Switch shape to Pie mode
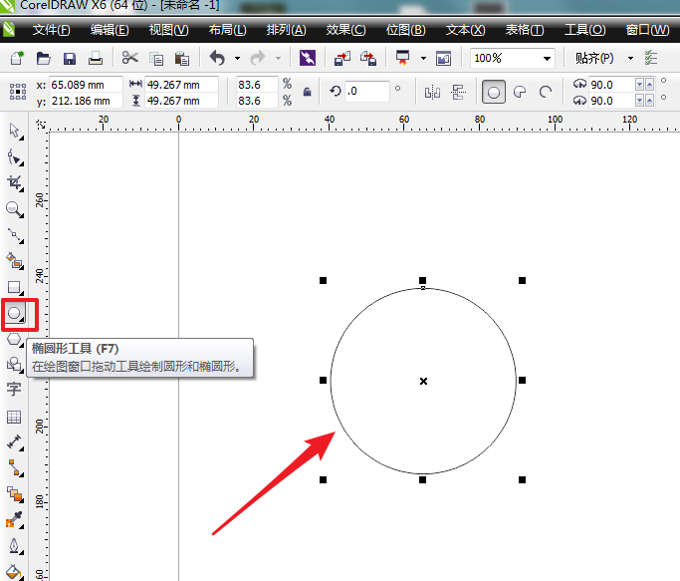This screenshot has height=581, width=680. 520,92
